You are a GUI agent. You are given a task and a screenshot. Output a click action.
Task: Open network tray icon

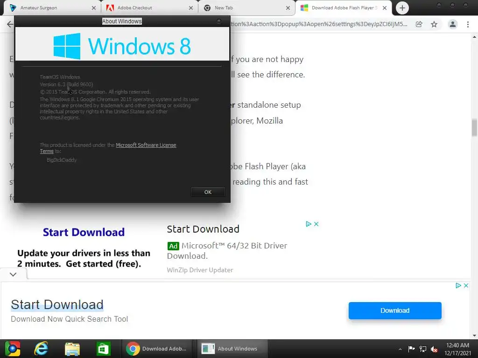tap(423, 349)
